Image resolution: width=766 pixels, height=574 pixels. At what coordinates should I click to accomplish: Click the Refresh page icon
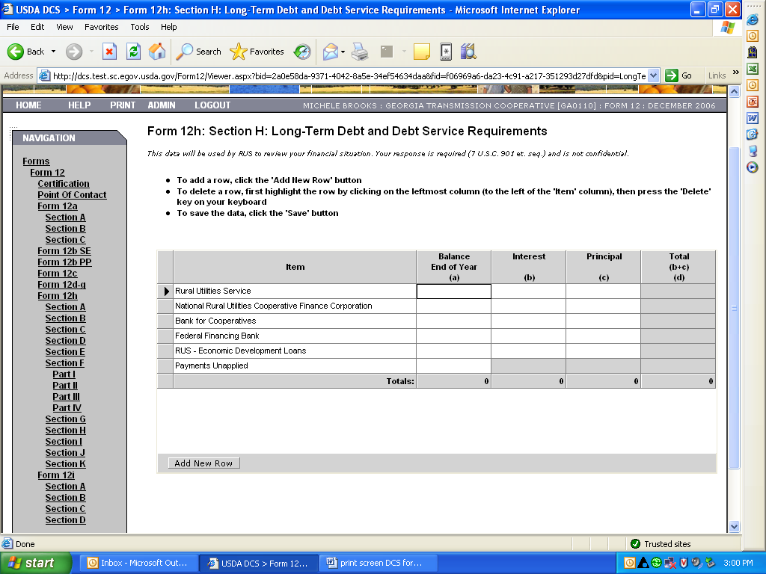point(133,52)
